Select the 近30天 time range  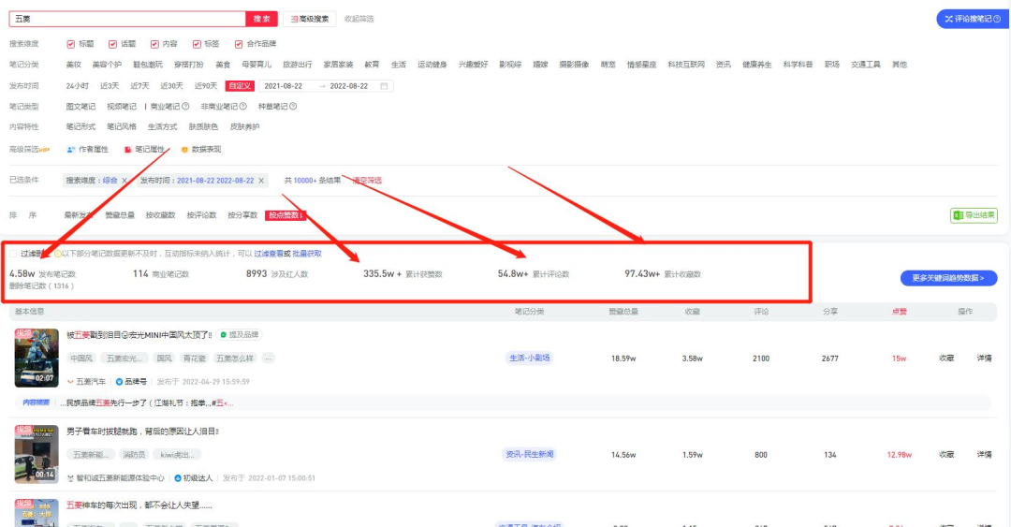point(171,86)
